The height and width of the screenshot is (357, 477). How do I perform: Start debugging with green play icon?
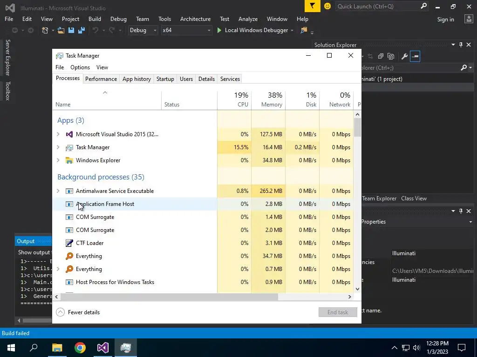(219, 30)
